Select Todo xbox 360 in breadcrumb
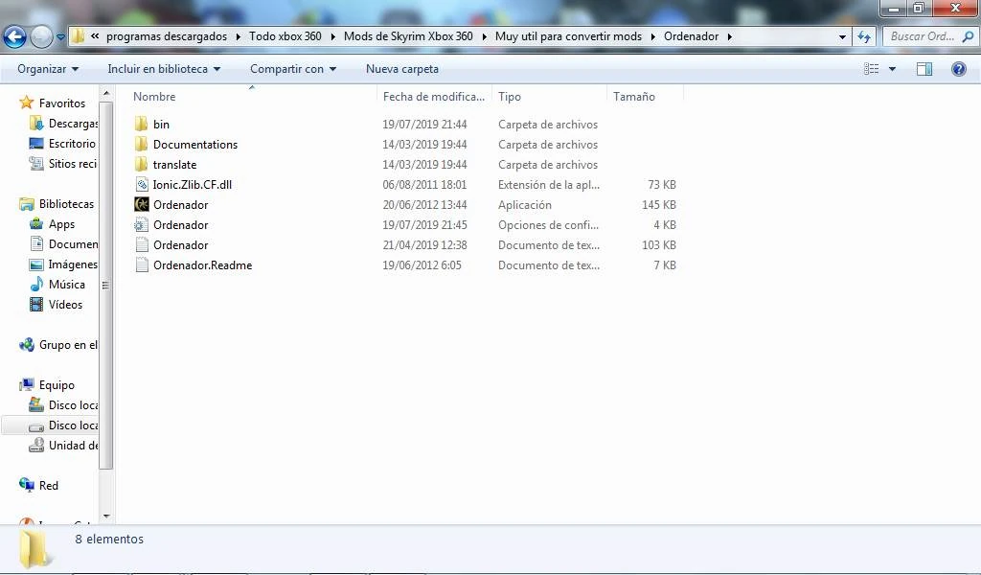 point(285,36)
